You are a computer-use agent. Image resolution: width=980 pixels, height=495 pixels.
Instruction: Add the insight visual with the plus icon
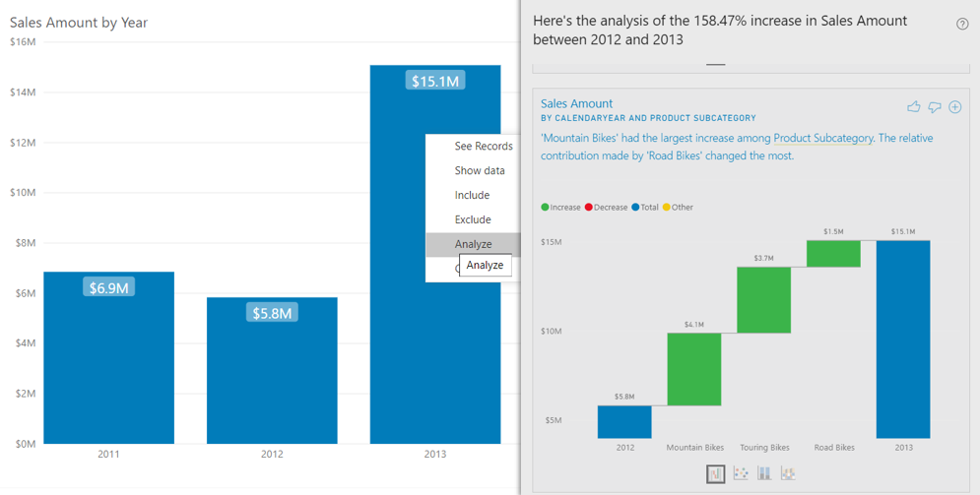coord(955,106)
